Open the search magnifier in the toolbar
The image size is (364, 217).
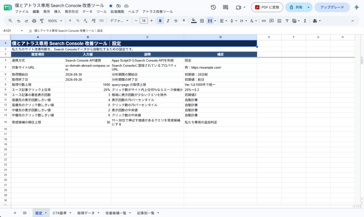[x=10, y=21]
